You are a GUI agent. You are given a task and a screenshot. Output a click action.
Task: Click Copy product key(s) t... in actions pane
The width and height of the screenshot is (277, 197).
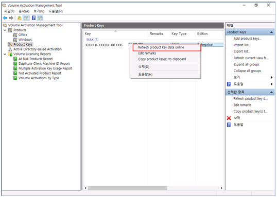[250, 112]
